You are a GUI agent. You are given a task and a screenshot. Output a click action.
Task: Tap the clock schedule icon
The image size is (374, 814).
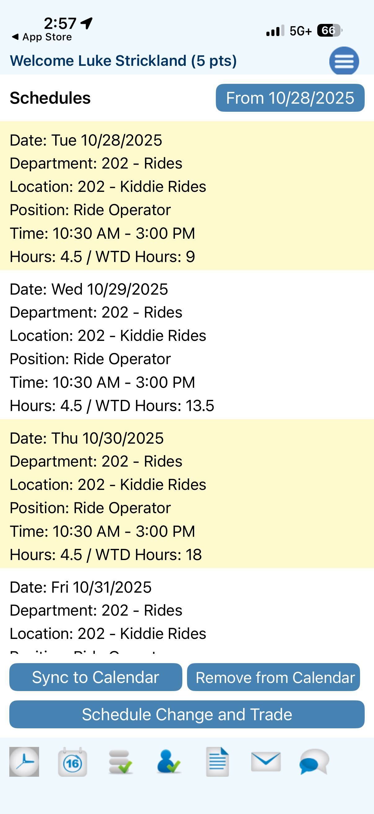tap(24, 762)
